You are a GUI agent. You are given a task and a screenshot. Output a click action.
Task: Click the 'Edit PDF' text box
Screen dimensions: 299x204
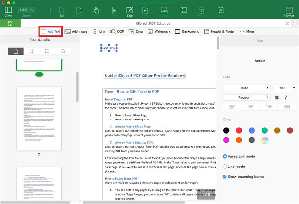(109, 48)
